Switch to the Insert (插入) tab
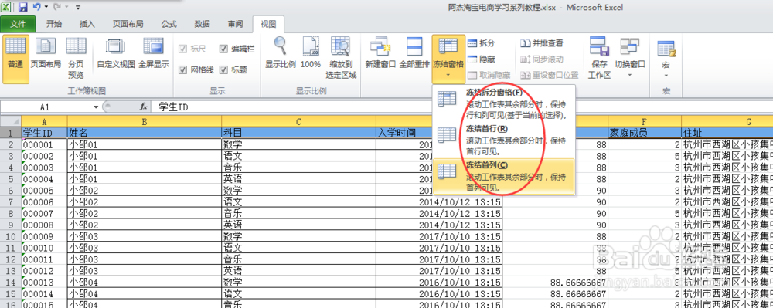This screenshot has width=773, height=308. [87, 24]
